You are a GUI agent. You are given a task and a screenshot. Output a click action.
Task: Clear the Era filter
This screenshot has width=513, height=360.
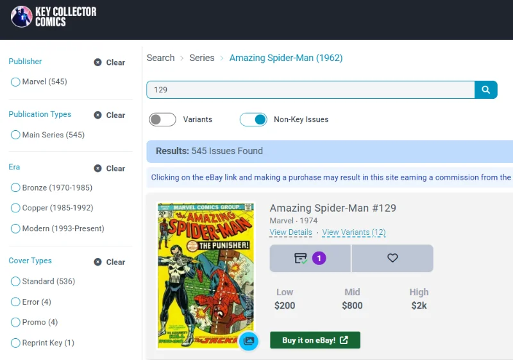tap(110, 168)
